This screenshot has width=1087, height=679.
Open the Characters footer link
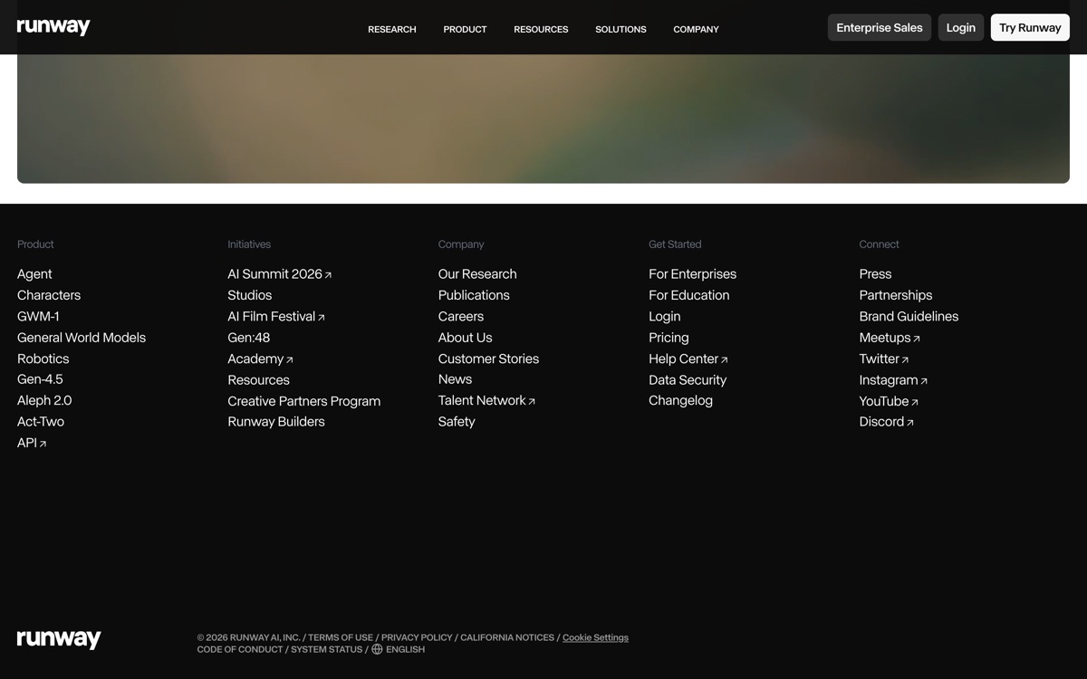tap(49, 295)
